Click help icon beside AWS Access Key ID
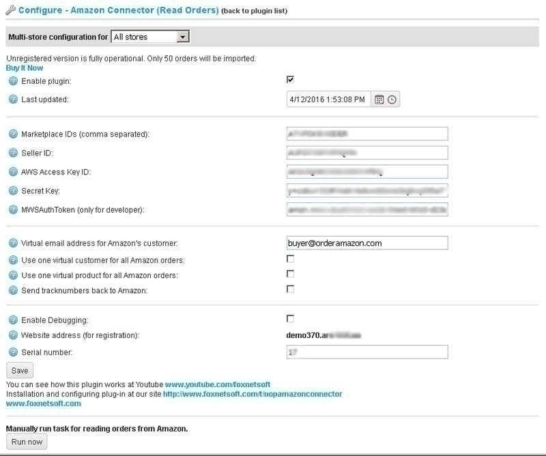Image resolution: width=546 pixels, height=456 pixels. tap(13, 172)
